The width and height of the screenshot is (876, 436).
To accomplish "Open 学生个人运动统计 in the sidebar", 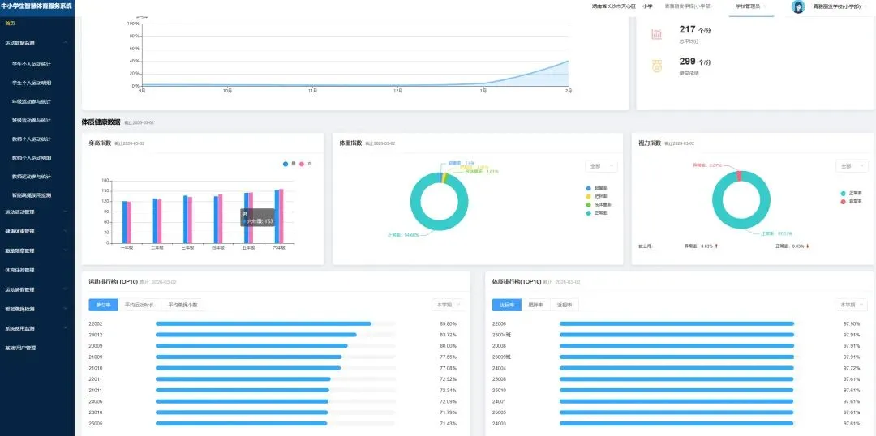I will (x=32, y=64).
